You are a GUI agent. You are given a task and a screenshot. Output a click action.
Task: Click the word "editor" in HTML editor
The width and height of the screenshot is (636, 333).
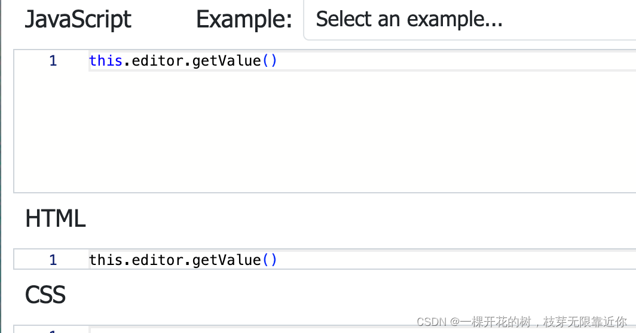tap(158, 260)
